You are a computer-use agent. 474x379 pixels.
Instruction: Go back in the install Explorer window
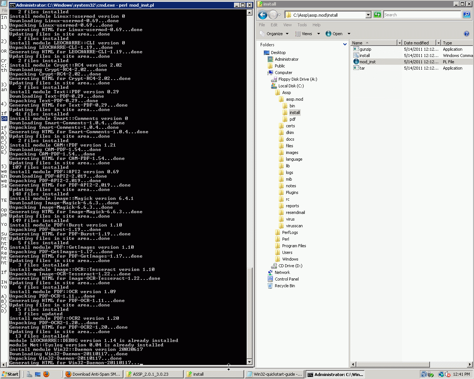[263, 15]
